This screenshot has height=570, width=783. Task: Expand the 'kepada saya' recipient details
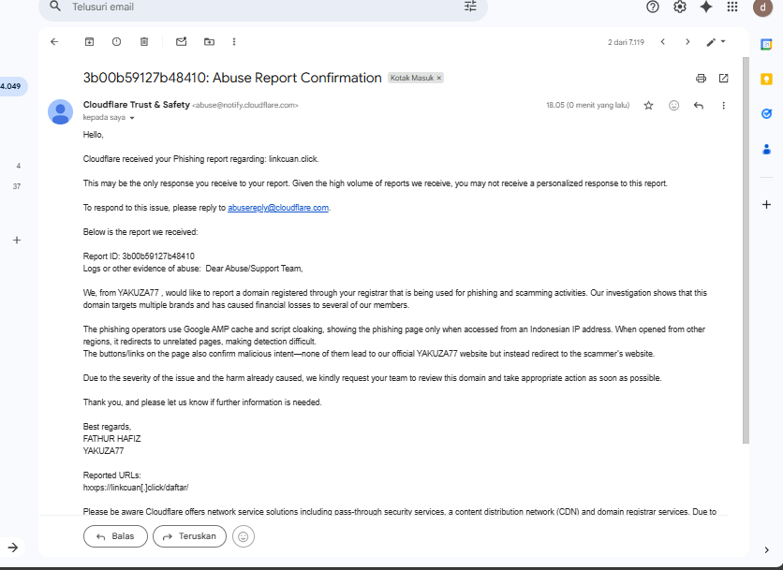click(132, 118)
